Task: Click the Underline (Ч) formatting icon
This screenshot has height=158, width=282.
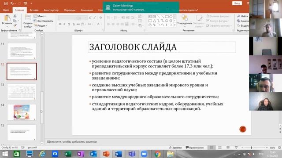Action: point(69,24)
